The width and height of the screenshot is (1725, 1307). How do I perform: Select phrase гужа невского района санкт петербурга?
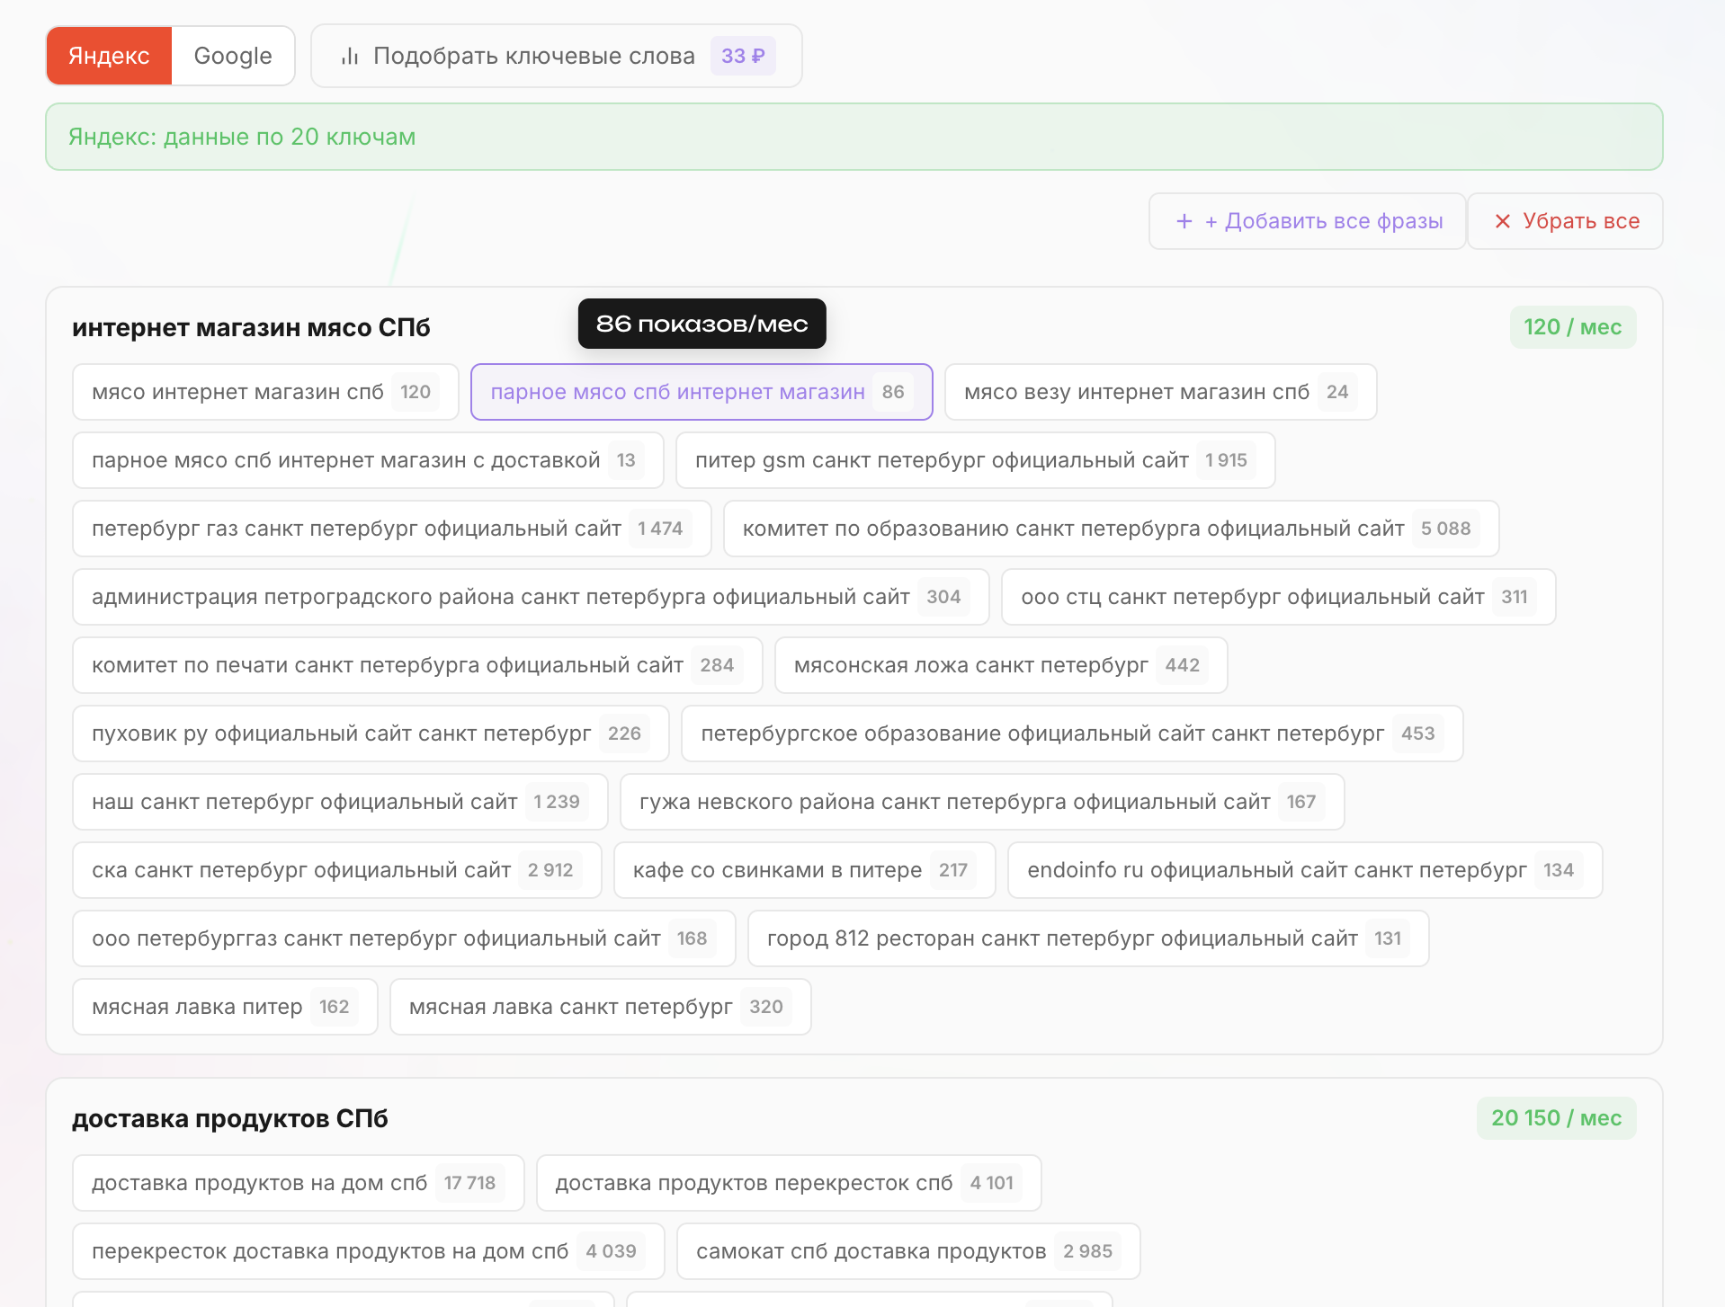pyautogui.click(x=982, y=802)
